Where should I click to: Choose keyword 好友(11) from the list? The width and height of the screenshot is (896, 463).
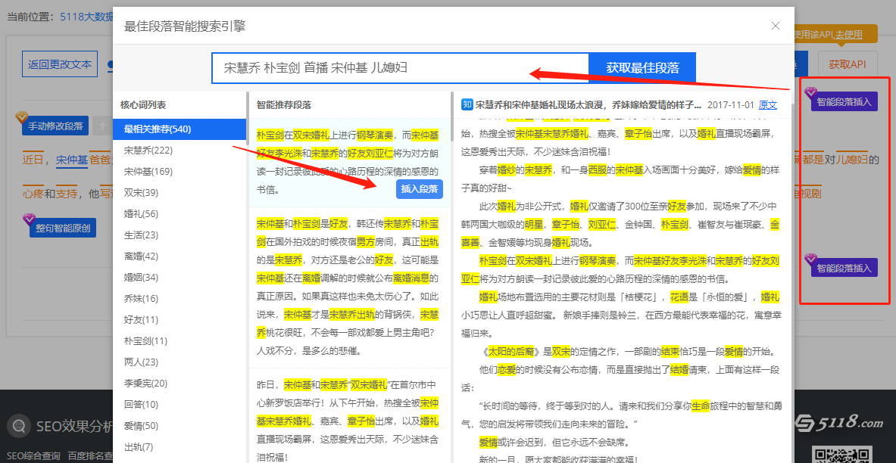141,319
